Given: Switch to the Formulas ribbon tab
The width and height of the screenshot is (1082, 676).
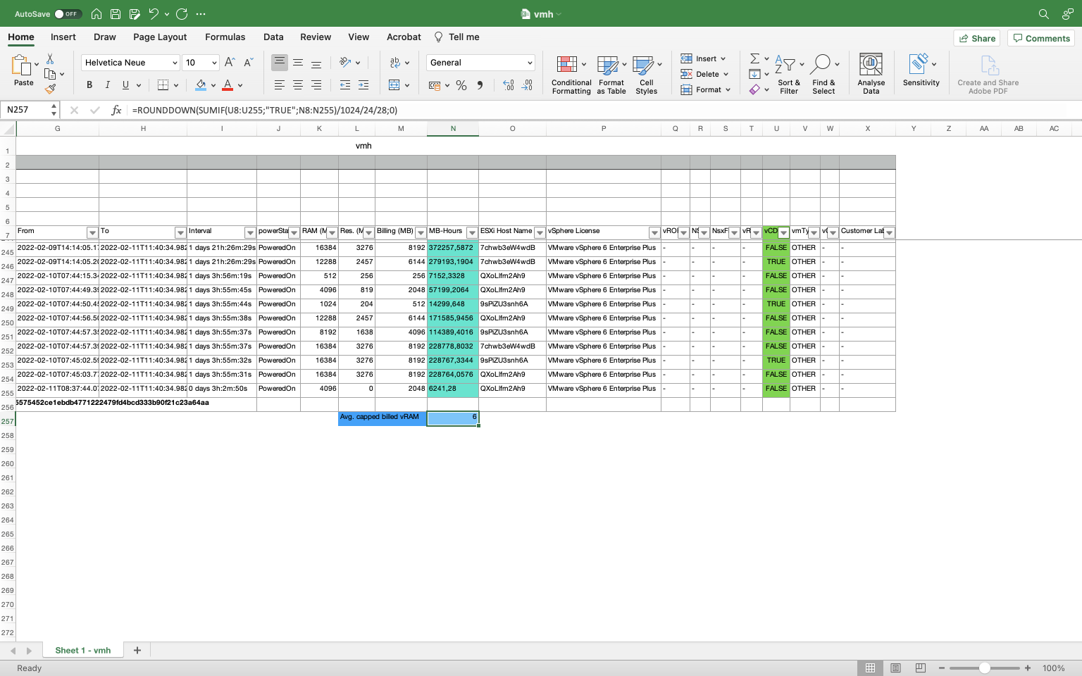Looking at the screenshot, I should (x=225, y=37).
